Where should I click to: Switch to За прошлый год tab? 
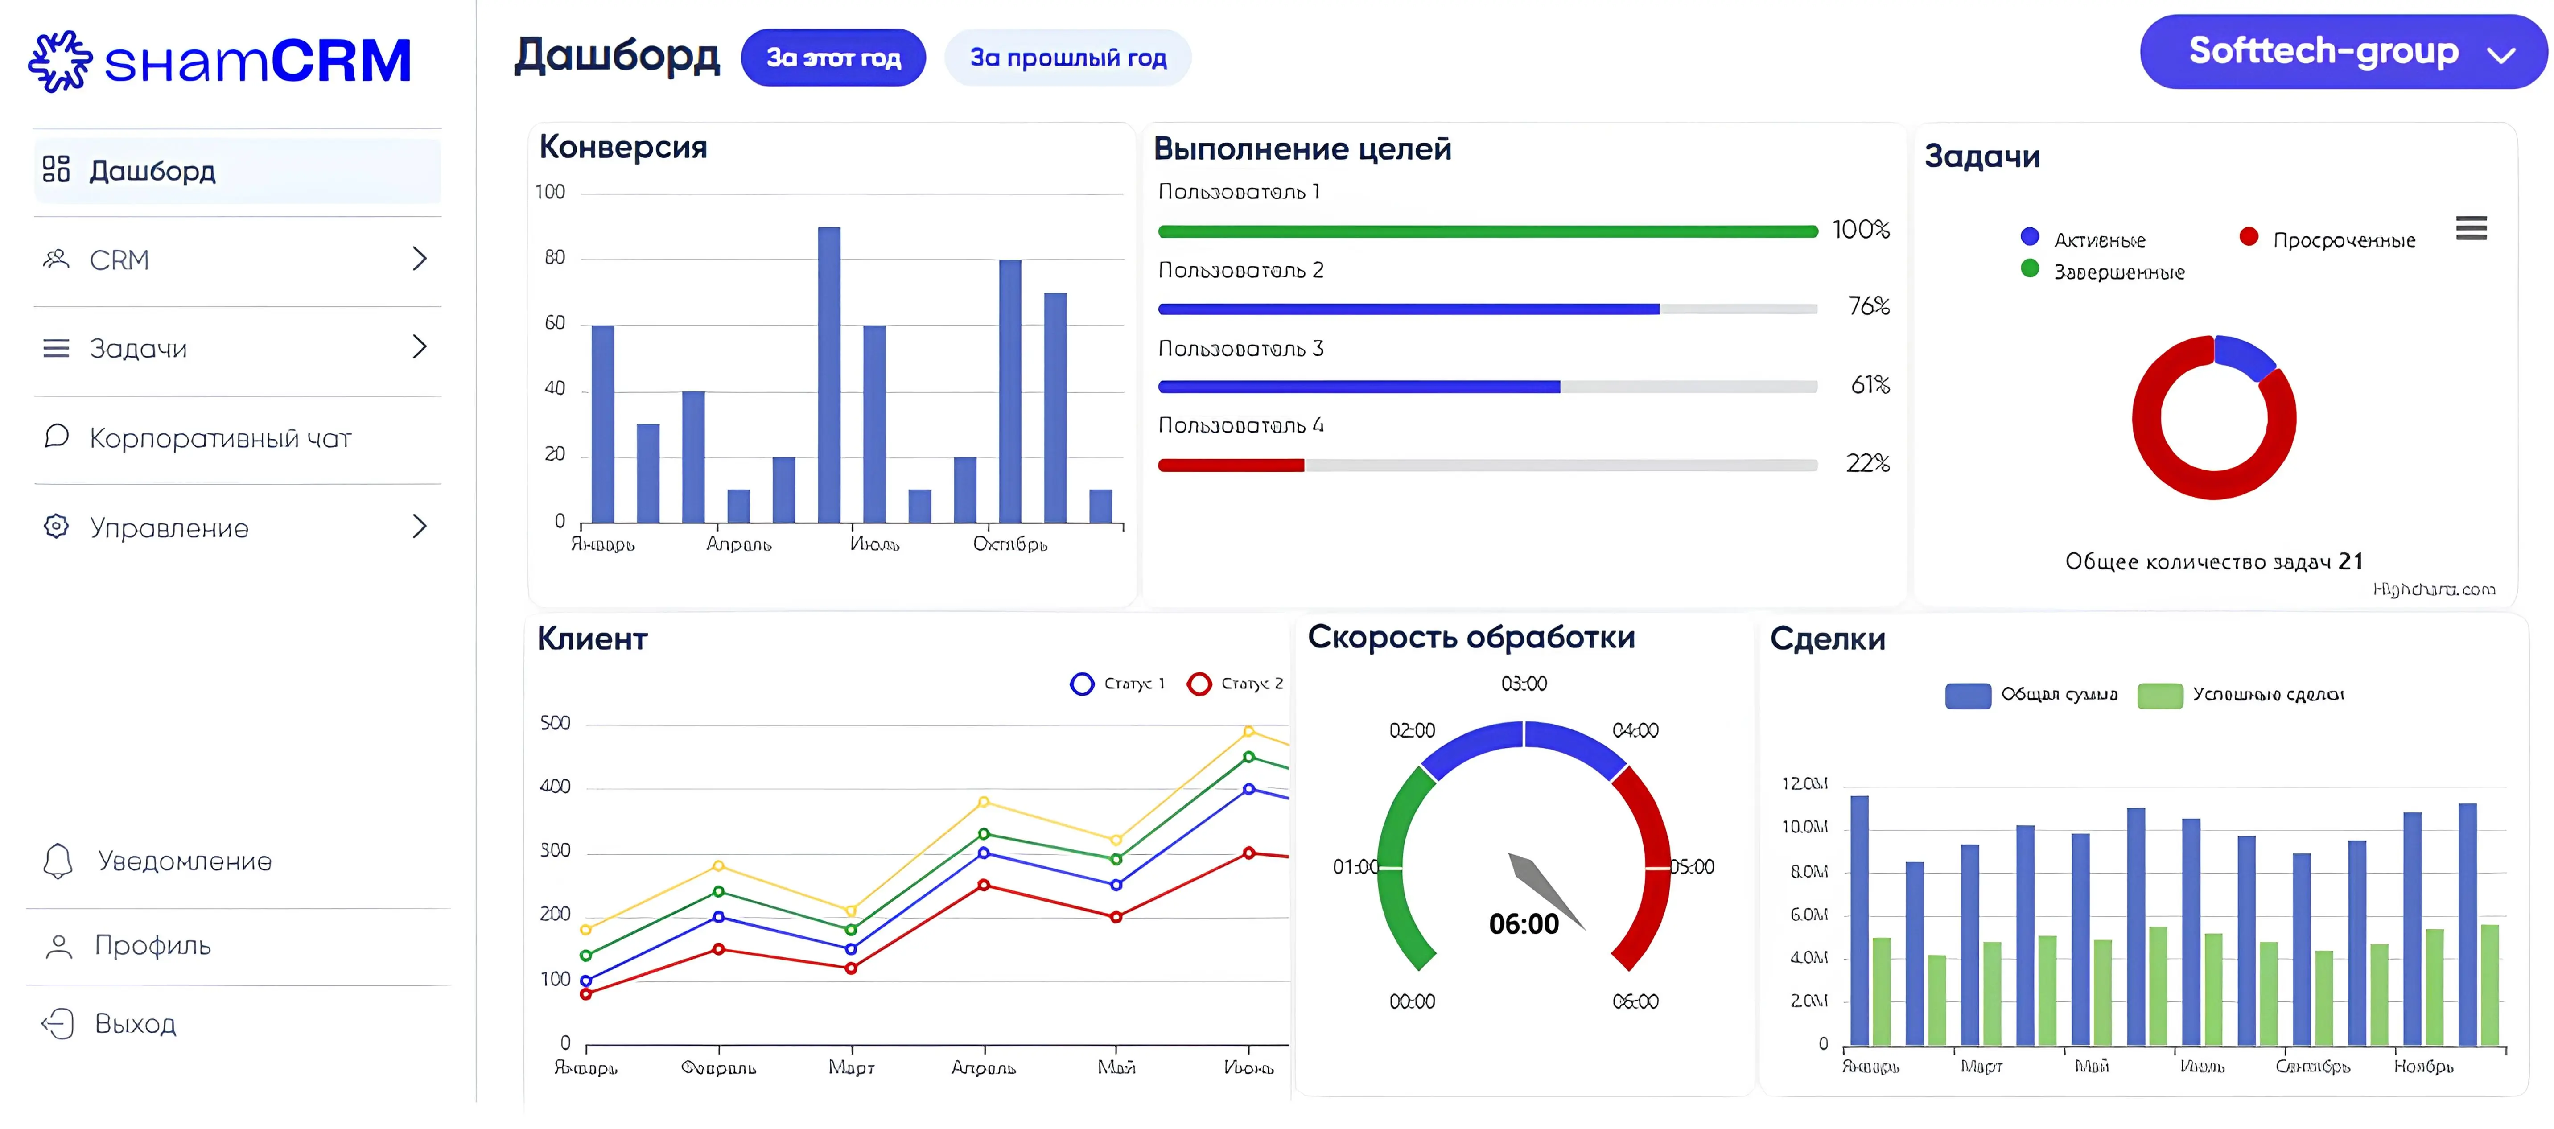(x=1067, y=58)
